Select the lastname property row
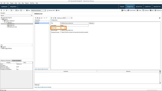 click(42, 23)
